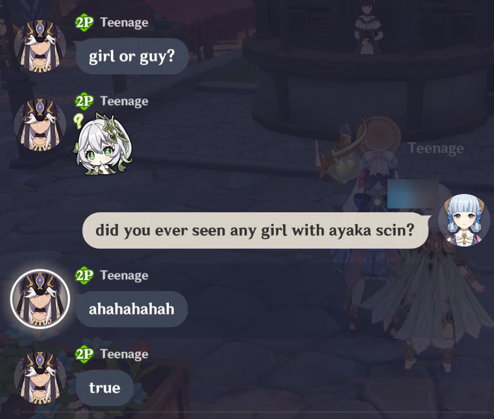Click the avatar beside the Nahida sticker message
494x419 pixels.
(x=40, y=125)
